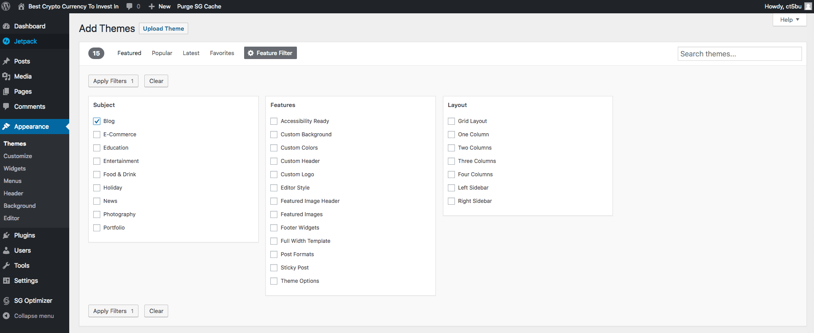Screen dimensions: 814x333
Task: Click the Dashboard gauge icon
Action: (6, 26)
